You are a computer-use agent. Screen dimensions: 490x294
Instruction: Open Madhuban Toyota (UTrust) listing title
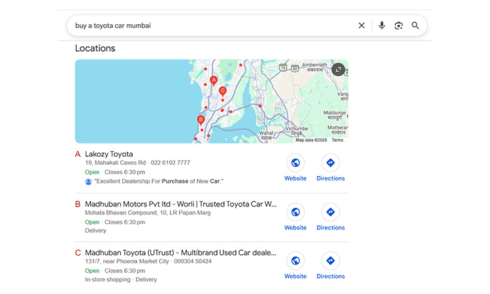click(180, 252)
